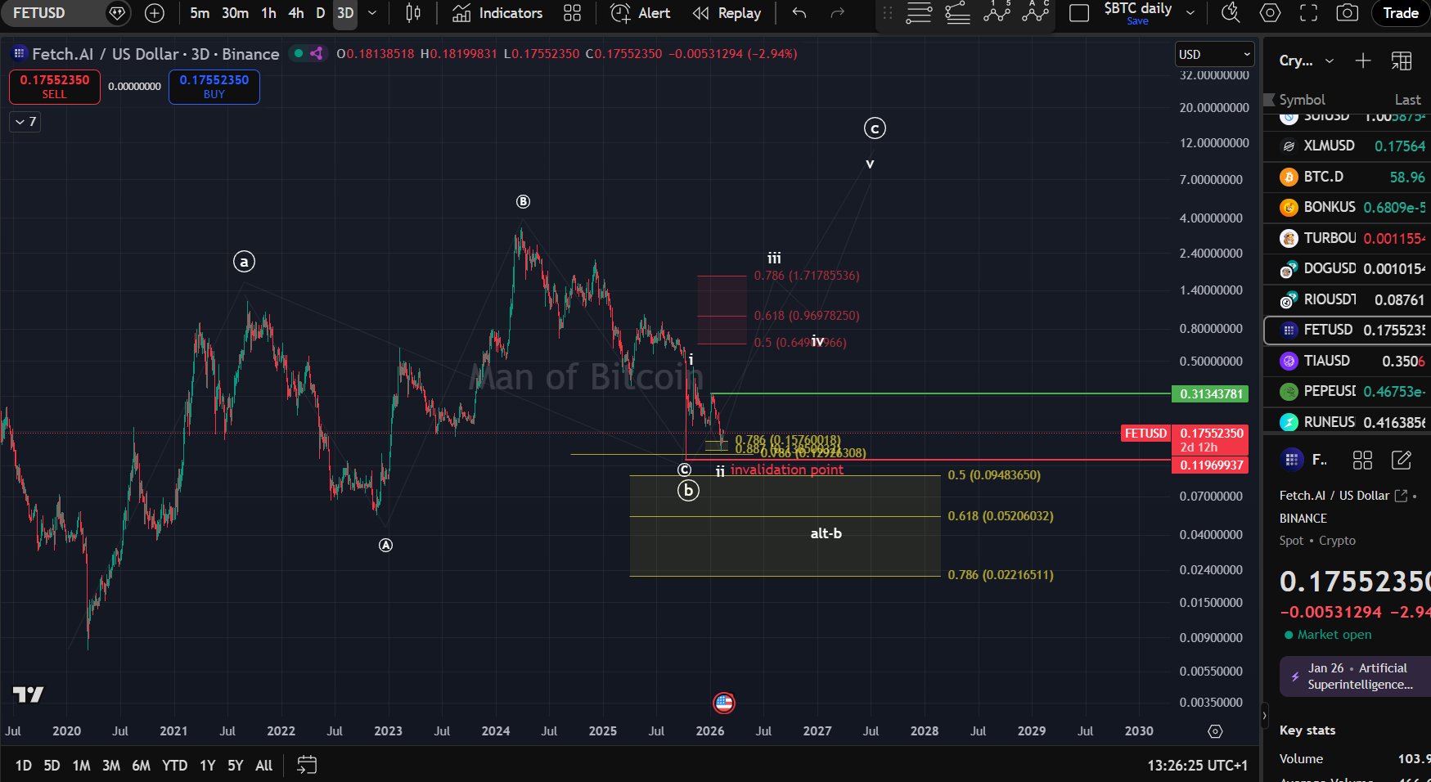Select DOGUSD in the watchlist
1431x782 pixels.
(x=1348, y=268)
